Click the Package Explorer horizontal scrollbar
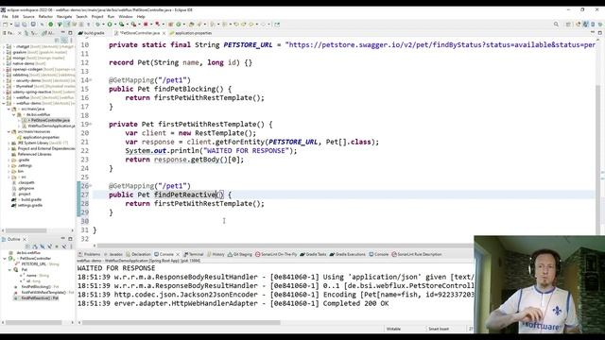605x340 pixels. [26, 230]
